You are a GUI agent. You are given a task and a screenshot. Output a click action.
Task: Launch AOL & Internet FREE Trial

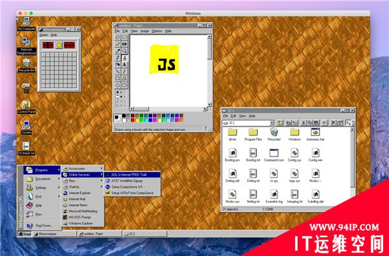(x=132, y=174)
